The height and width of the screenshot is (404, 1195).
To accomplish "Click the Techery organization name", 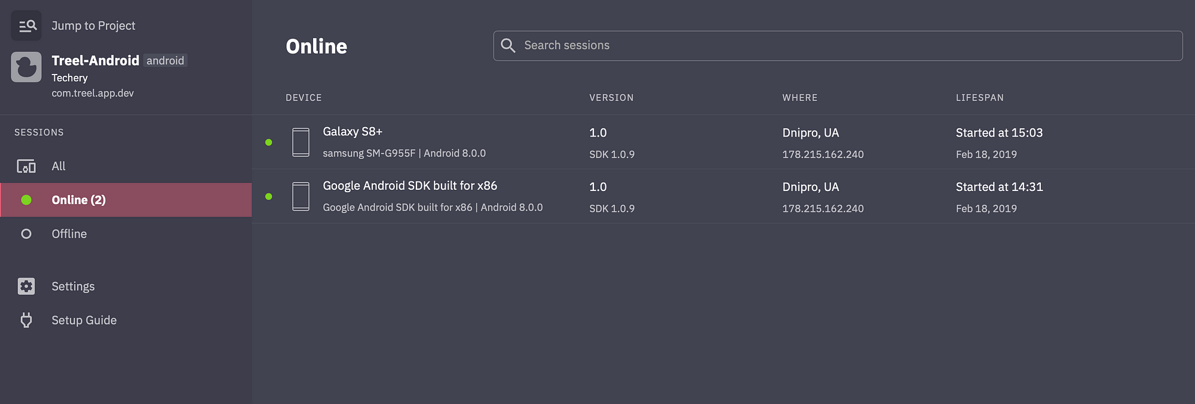I will click(x=69, y=78).
